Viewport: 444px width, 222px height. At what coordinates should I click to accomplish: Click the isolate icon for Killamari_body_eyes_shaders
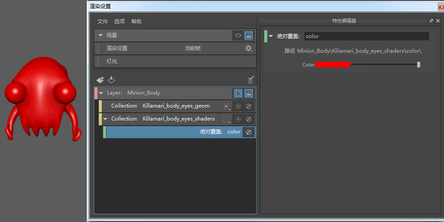tap(238, 119)
